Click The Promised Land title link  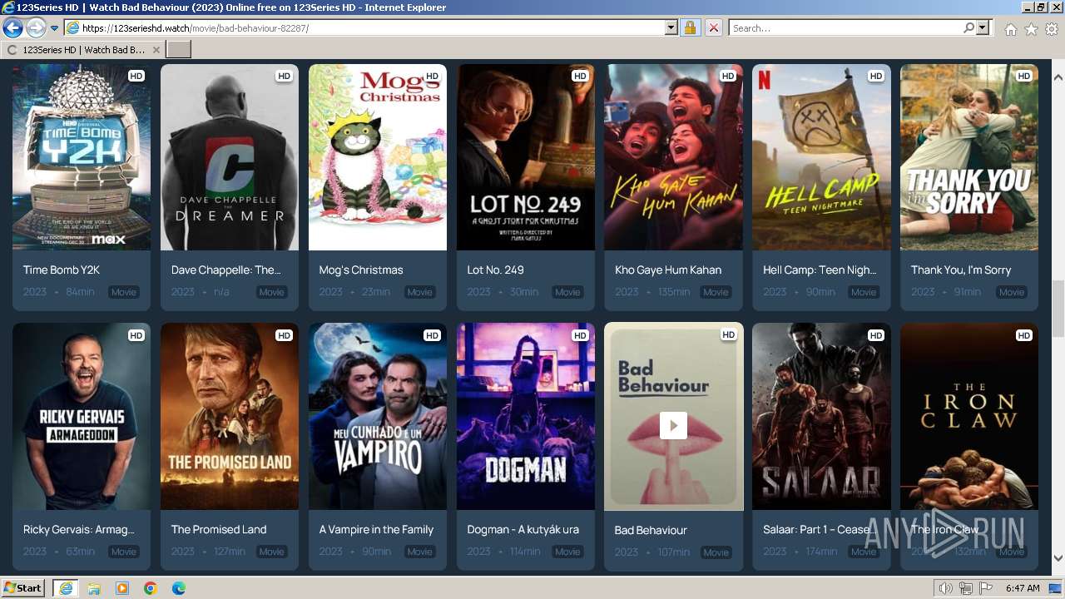[219, 529]
